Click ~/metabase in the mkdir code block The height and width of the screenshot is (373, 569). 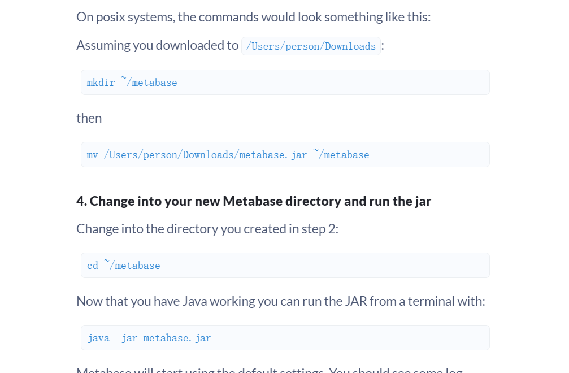149,83
